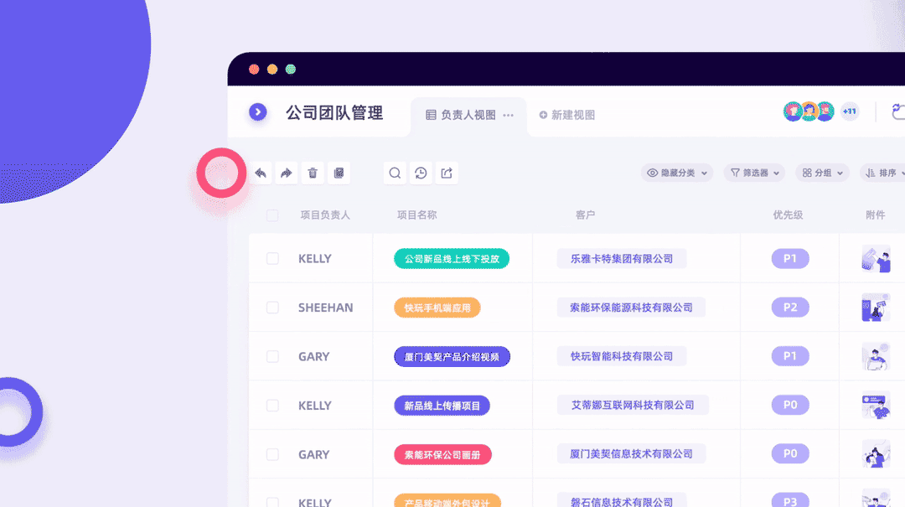
Task: Tick the SHEEHAN row checkbox
Action: click(x=272, y=308)
